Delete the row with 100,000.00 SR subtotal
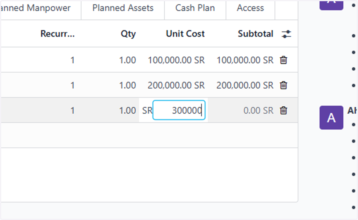Screen dimensions: 358x220 coord(284,60)
